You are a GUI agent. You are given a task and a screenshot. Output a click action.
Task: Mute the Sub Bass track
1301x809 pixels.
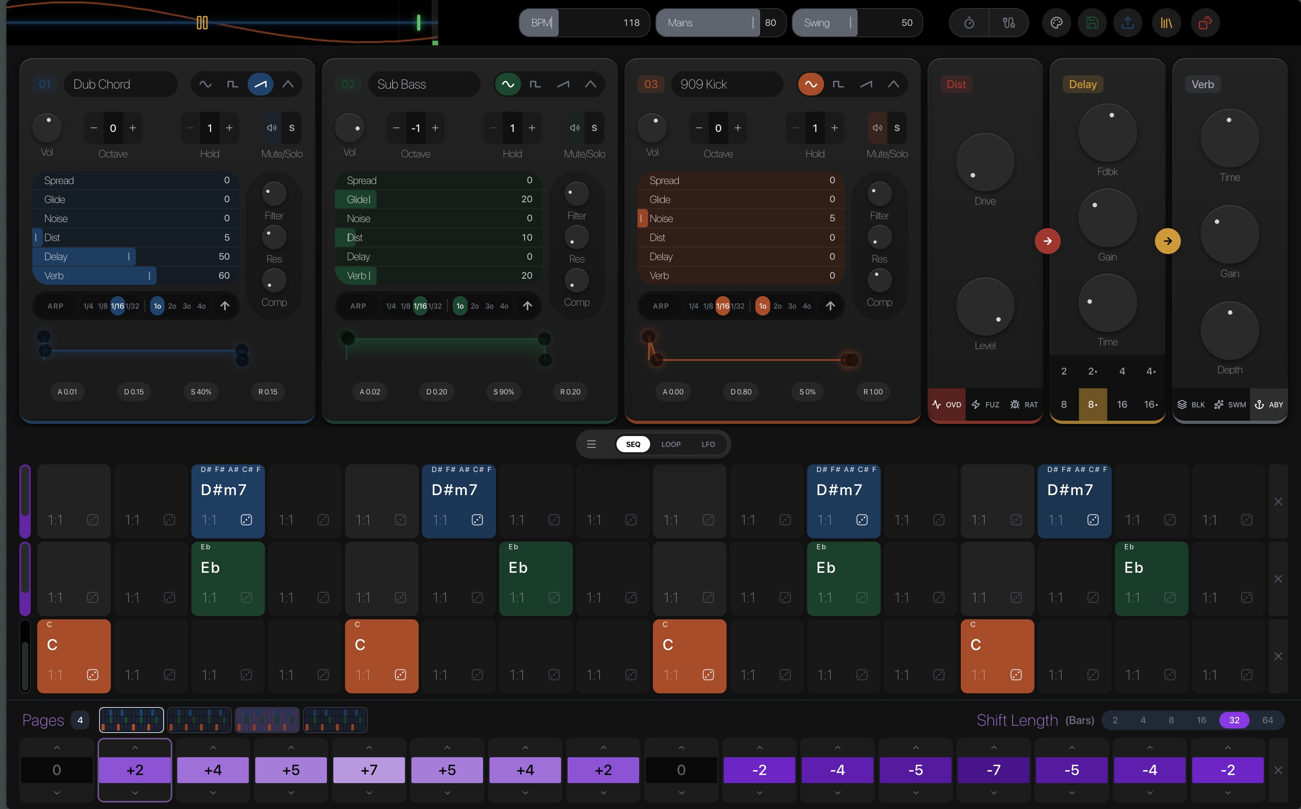click(x=574, y=128)
